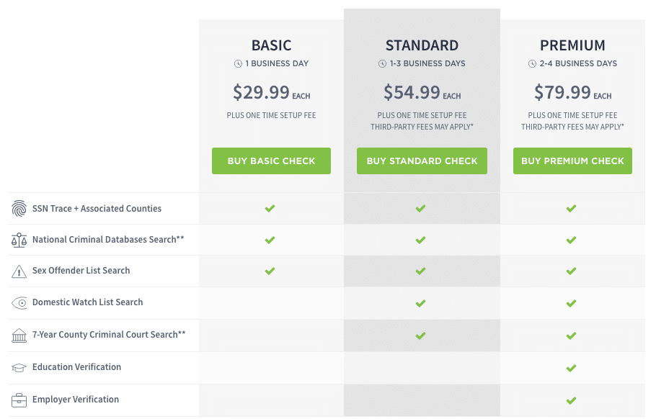Viewport: 656px width, 419px height.
Task: Click the scales National Criminal Databases icon
Action: [19, 240]
